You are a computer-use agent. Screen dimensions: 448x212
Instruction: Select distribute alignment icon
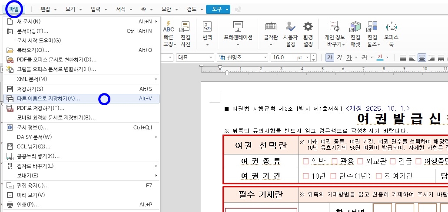point(441,58)
